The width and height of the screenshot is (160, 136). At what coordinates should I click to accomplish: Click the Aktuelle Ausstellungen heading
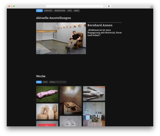coord(53,18)
